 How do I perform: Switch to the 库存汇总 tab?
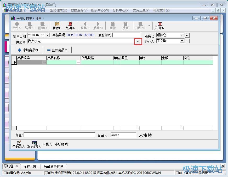pos(30,166)
